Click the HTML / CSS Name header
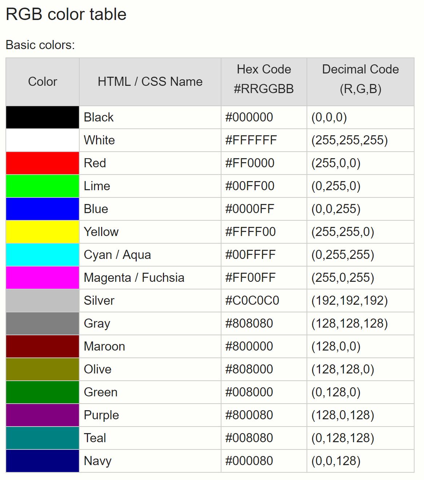 point(150,82)
